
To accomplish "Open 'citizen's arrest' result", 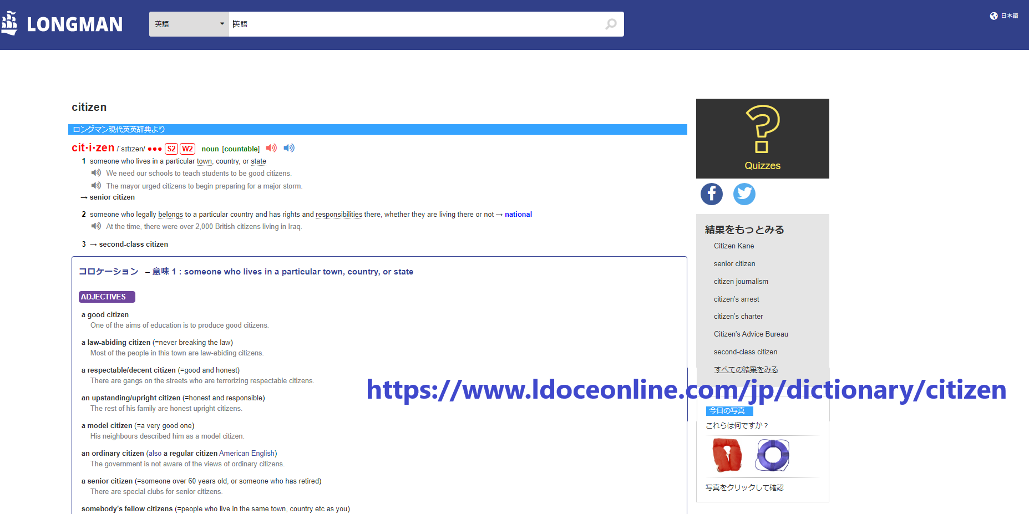I will coord(737,299).
